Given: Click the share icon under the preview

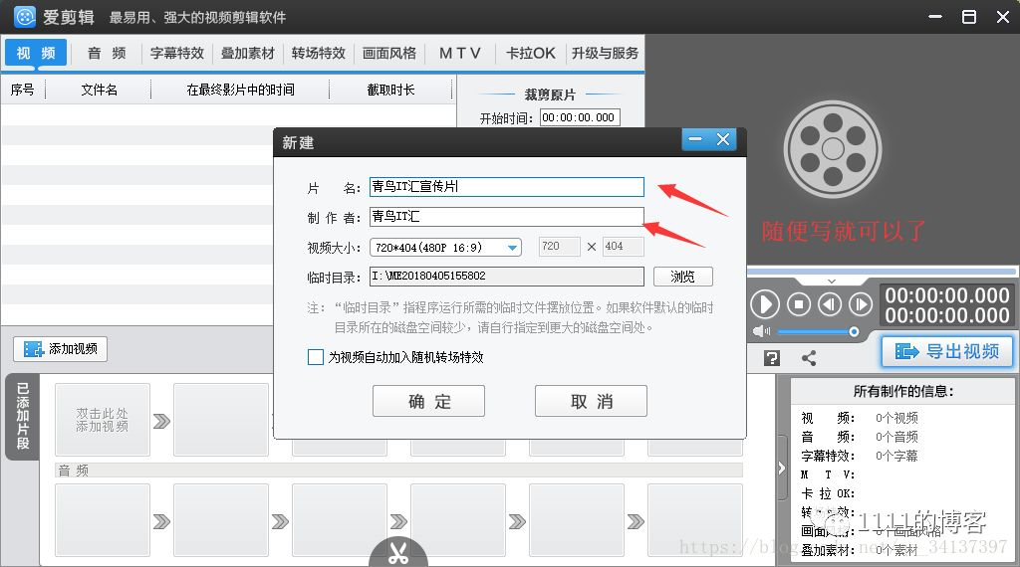Looking at the screenshot, I should [x=809, y=358].
